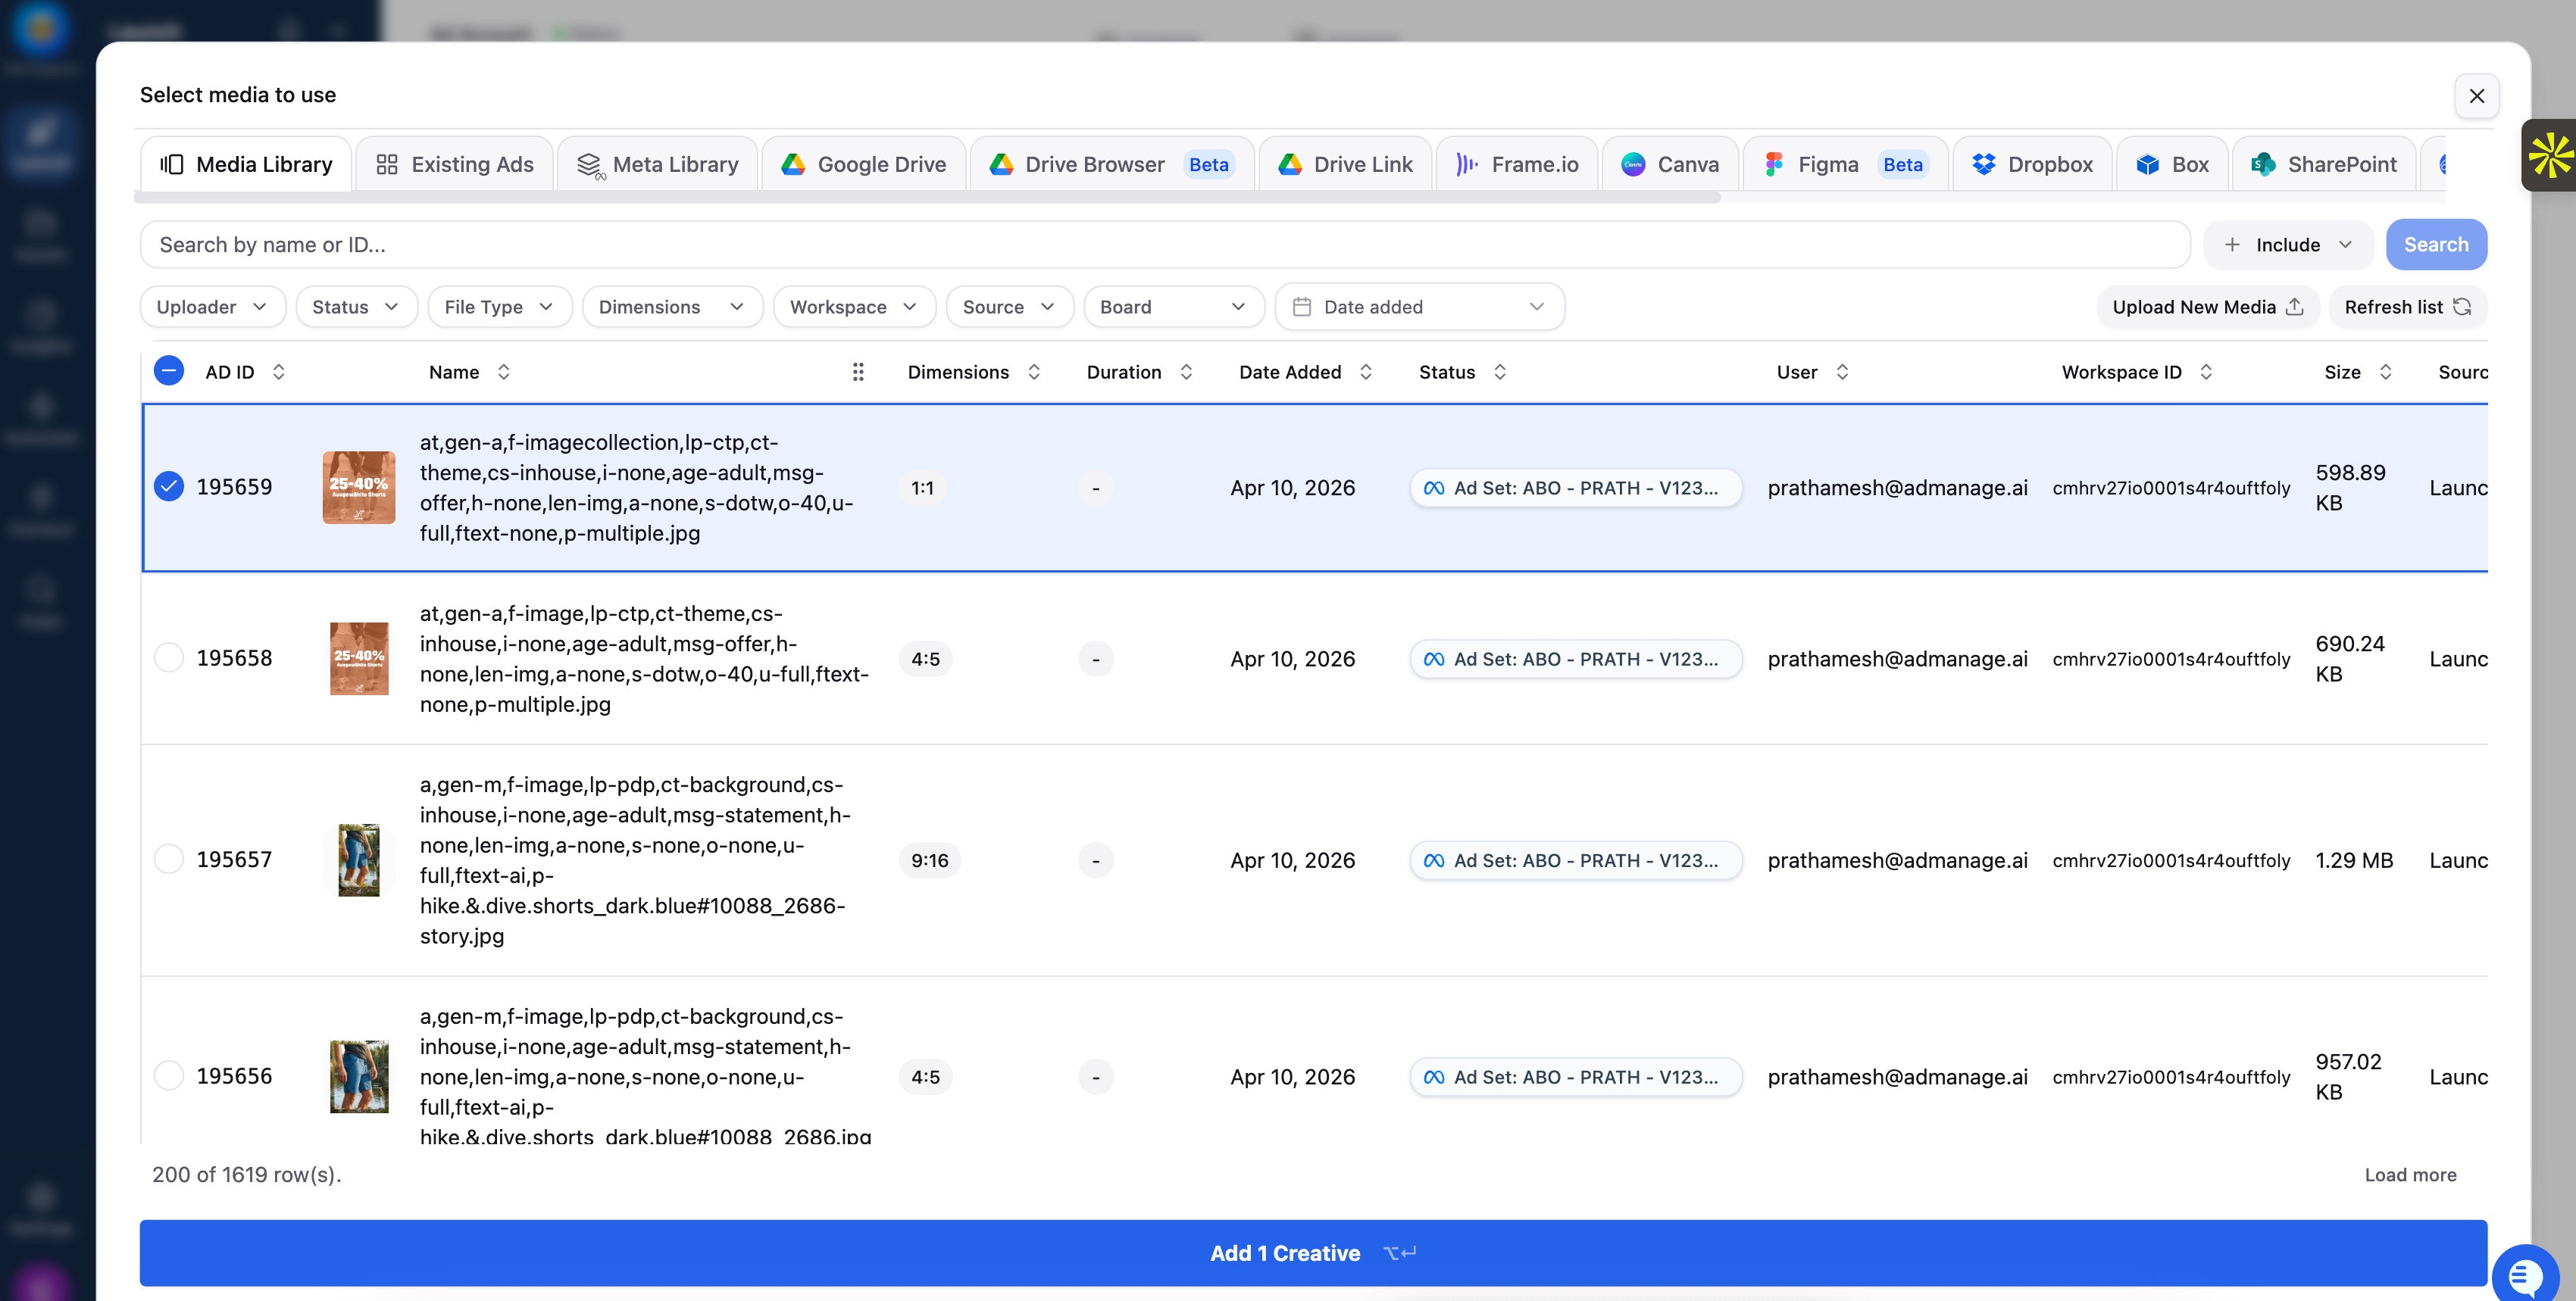Viewport: 2576px width, 1301px height.
Task: Sort by Size column arrows
Action: pos(2385,372)
